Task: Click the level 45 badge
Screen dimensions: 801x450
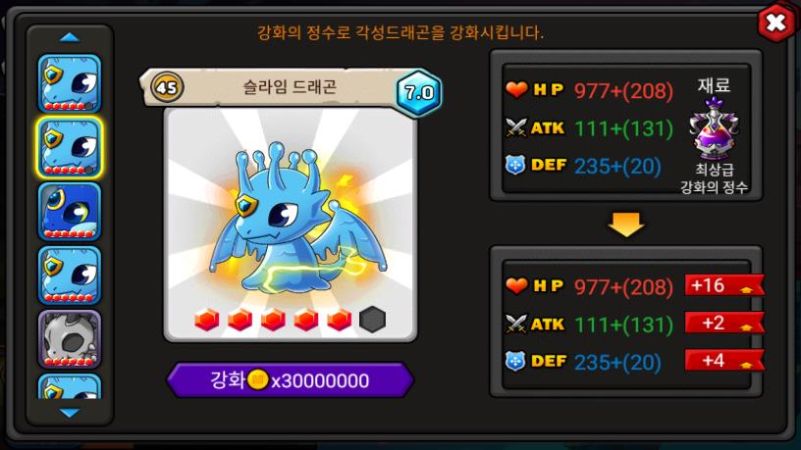Action: [167, 87]
